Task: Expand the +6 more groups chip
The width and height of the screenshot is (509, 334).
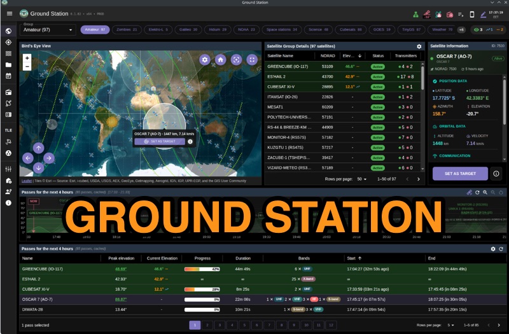Action: pos(461,29)
